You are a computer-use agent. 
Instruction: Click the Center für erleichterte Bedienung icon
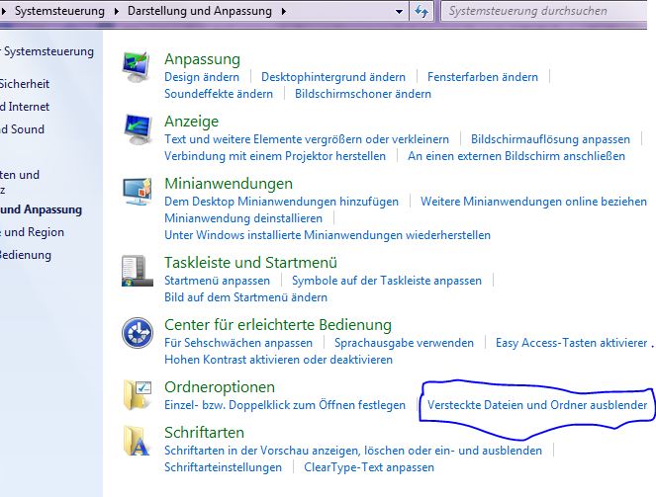click(x=138, y=333)
